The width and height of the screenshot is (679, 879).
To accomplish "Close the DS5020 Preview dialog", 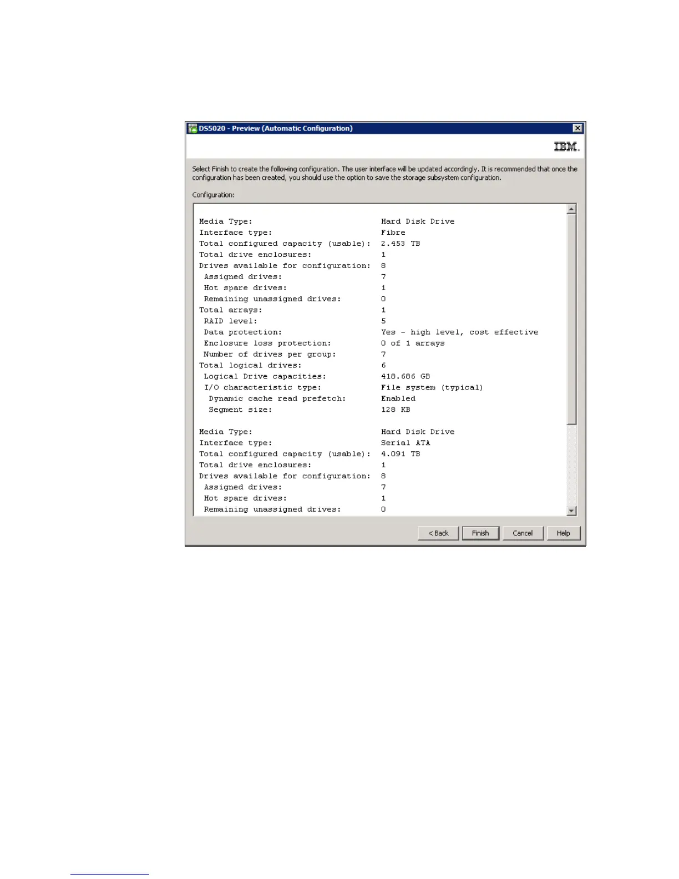I will [x=577, y=128].
